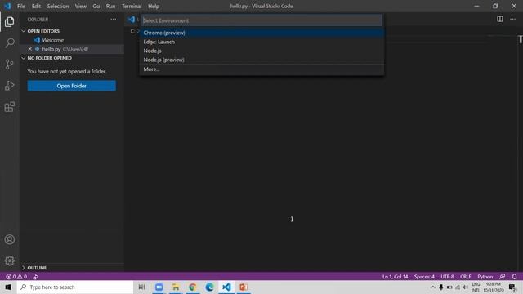The image size is (523, 294).
Task: Open the Extensions view
Action: [9, 107]
